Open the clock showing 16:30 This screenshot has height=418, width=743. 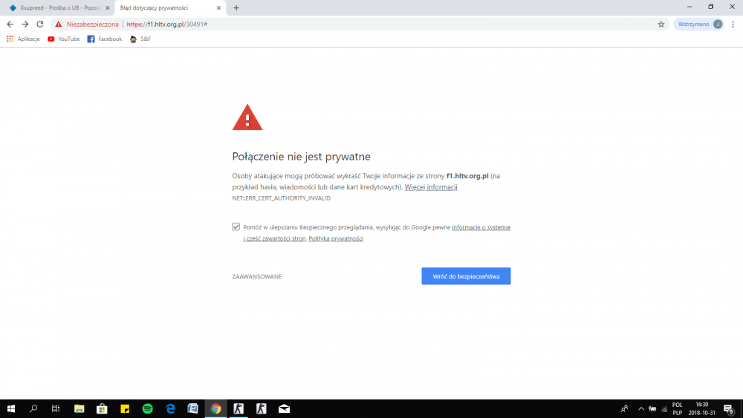coord(702,408)
